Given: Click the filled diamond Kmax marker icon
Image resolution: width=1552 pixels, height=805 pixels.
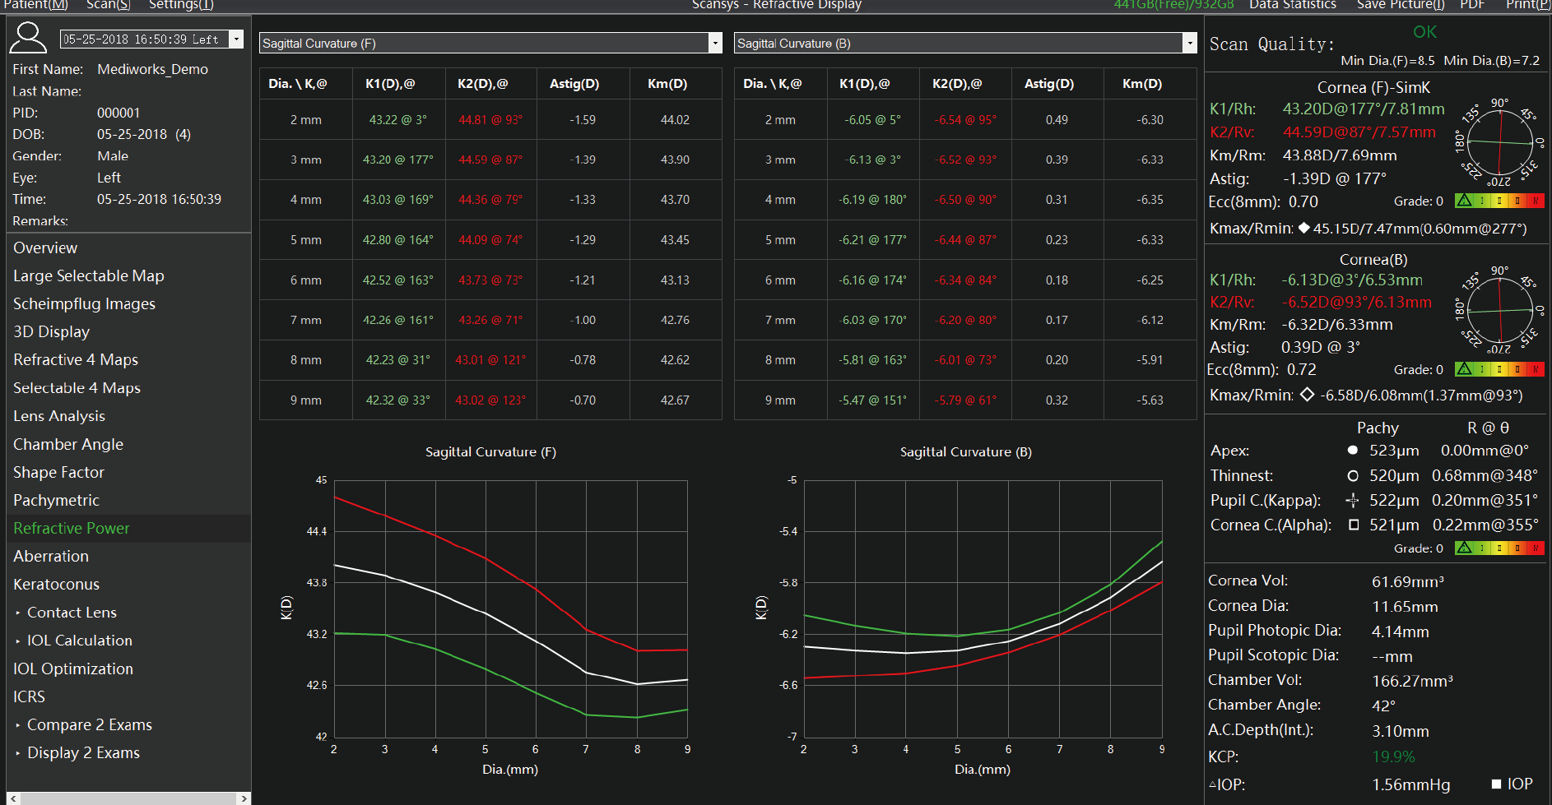Looking at the screenshot, I should click(1303, 228).
